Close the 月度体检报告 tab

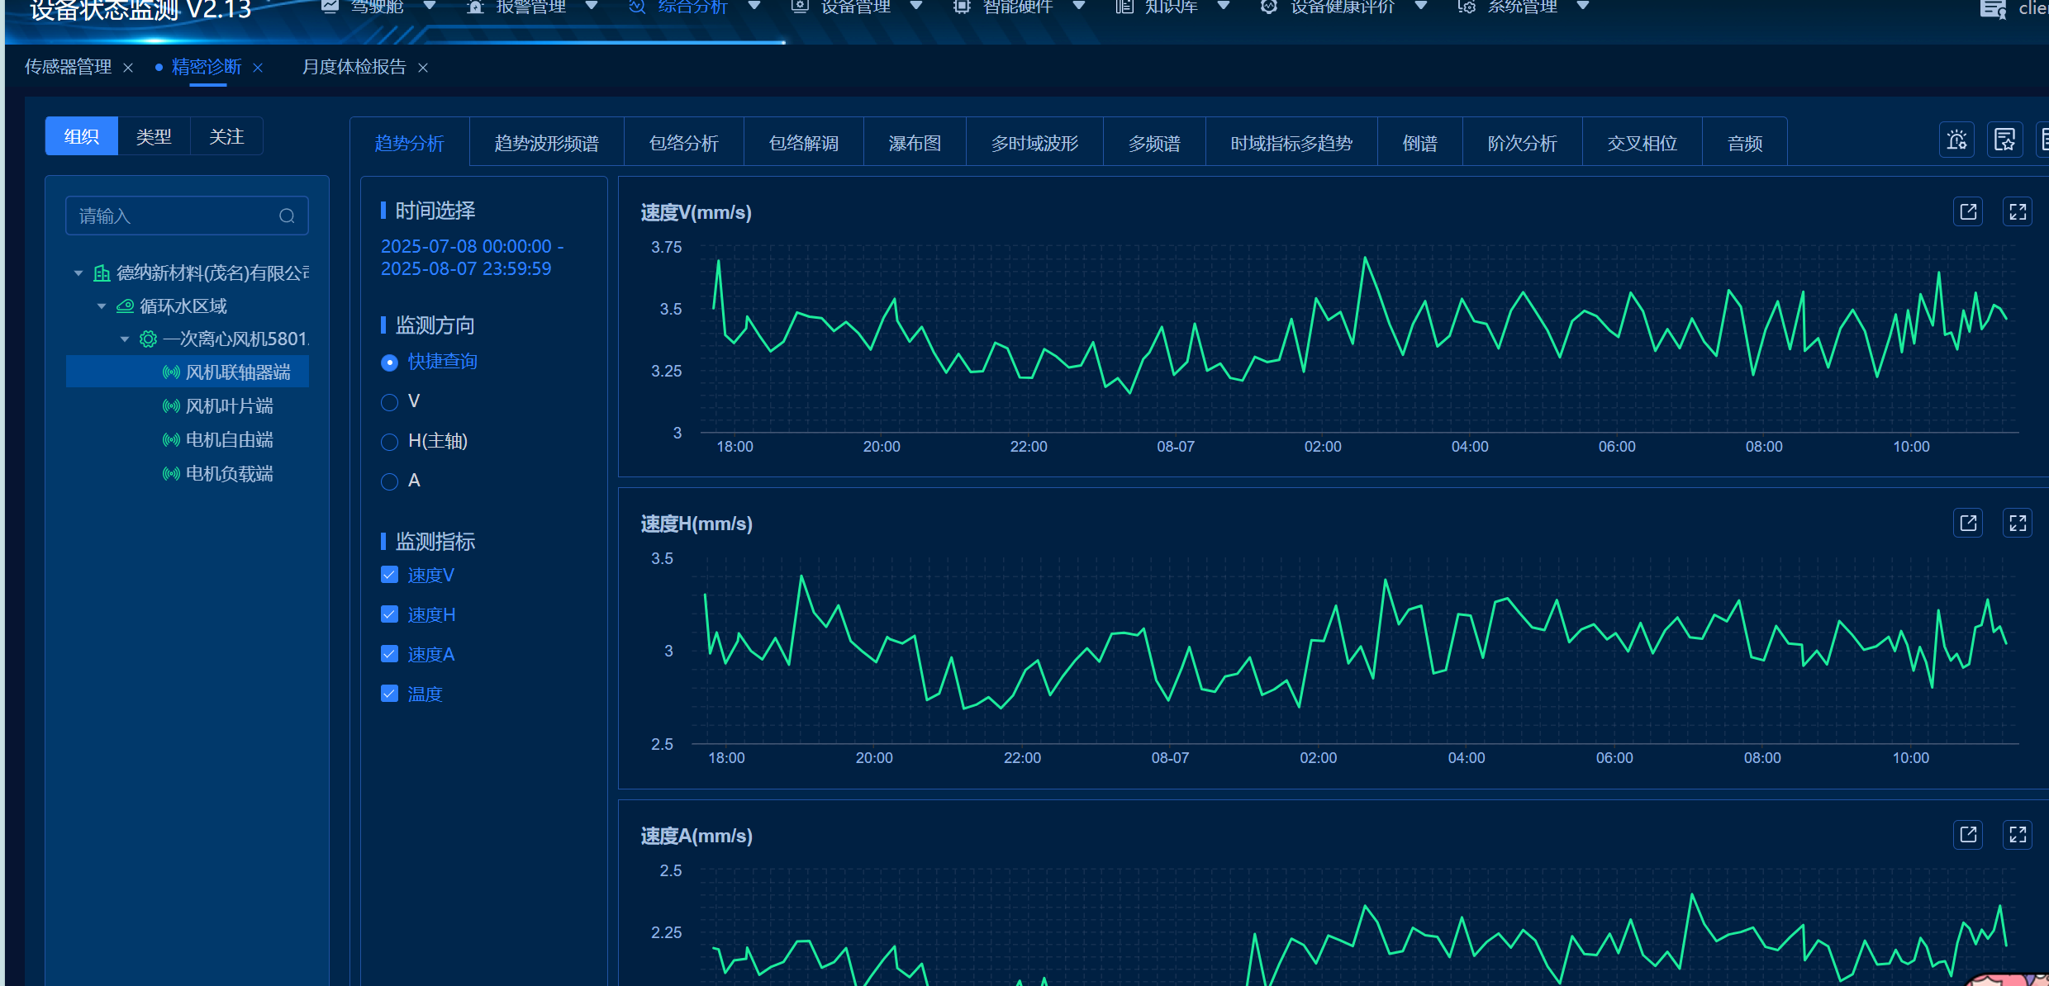423,68
